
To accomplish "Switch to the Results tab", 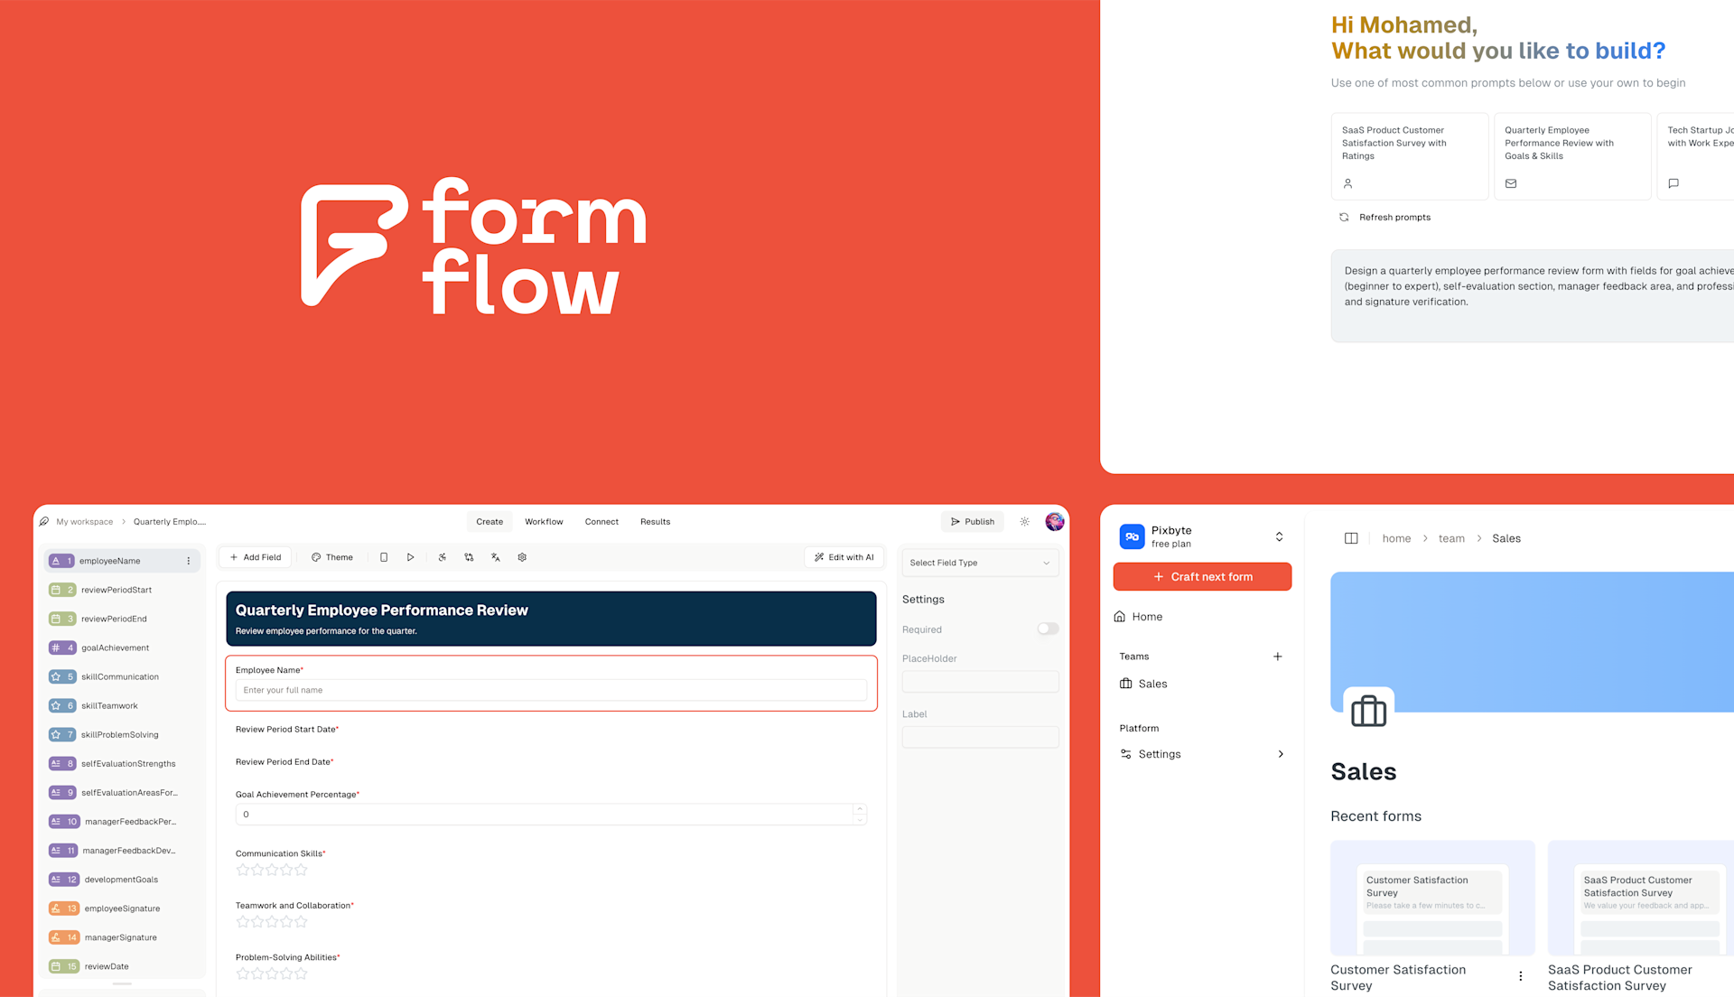I will click(656, 521).
